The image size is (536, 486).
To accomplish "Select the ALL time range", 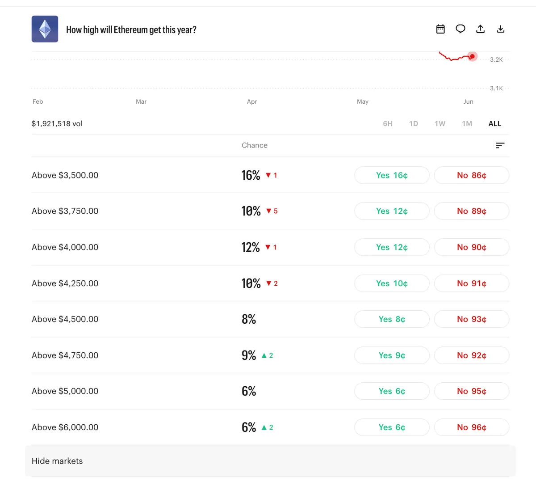I will click(x=495, y=124).
